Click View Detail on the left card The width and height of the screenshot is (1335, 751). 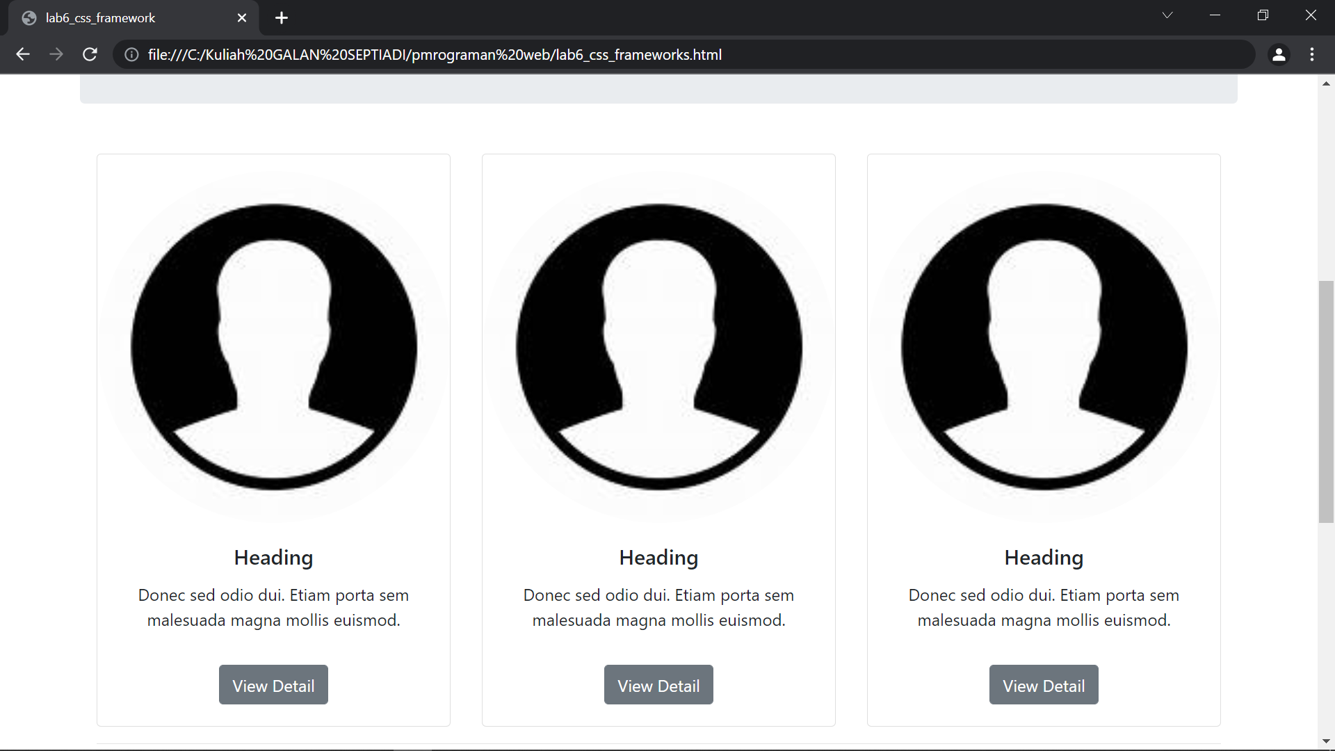[273, 685]
